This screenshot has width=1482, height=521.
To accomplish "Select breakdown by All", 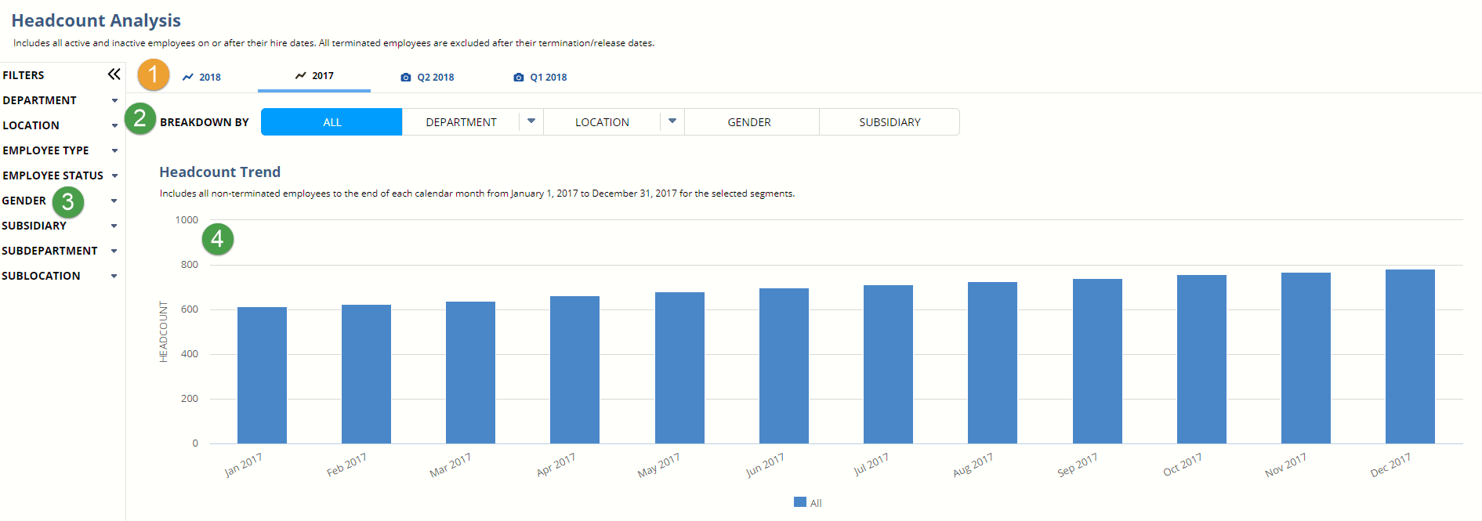I will 332,122.
